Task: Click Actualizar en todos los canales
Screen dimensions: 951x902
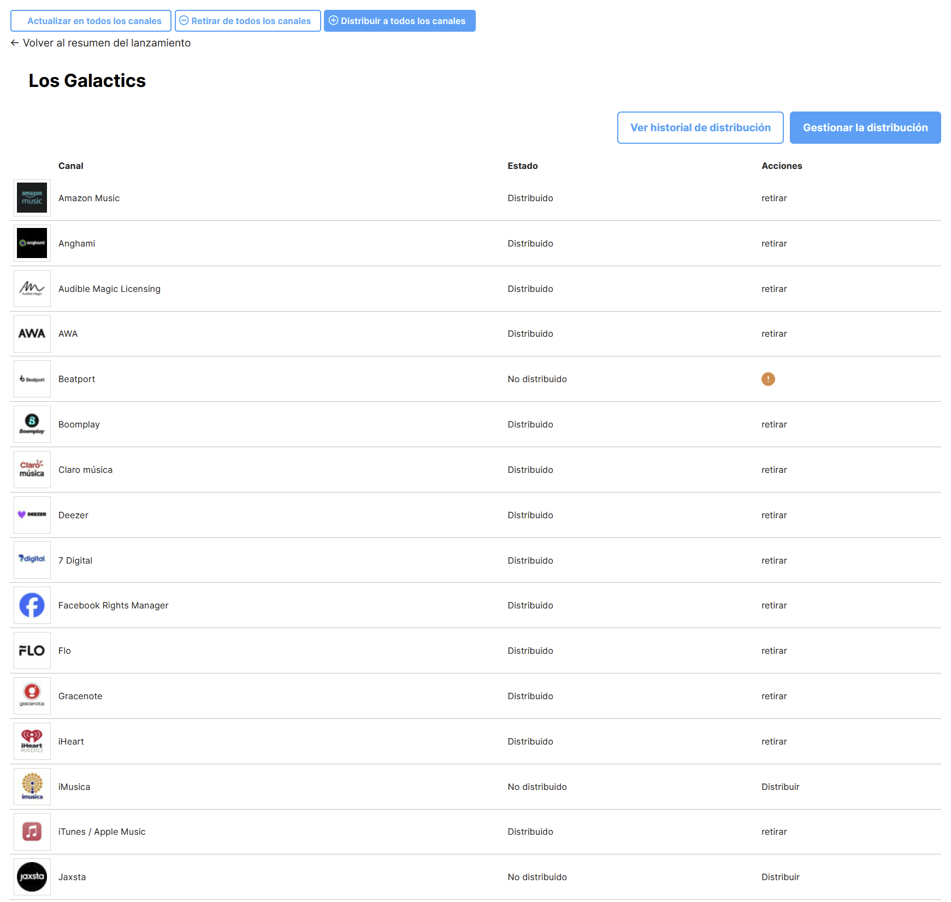Action: point(91,21)
